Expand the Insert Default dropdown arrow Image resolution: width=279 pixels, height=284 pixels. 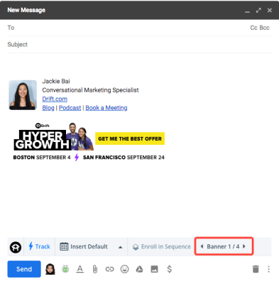point(120,247)
